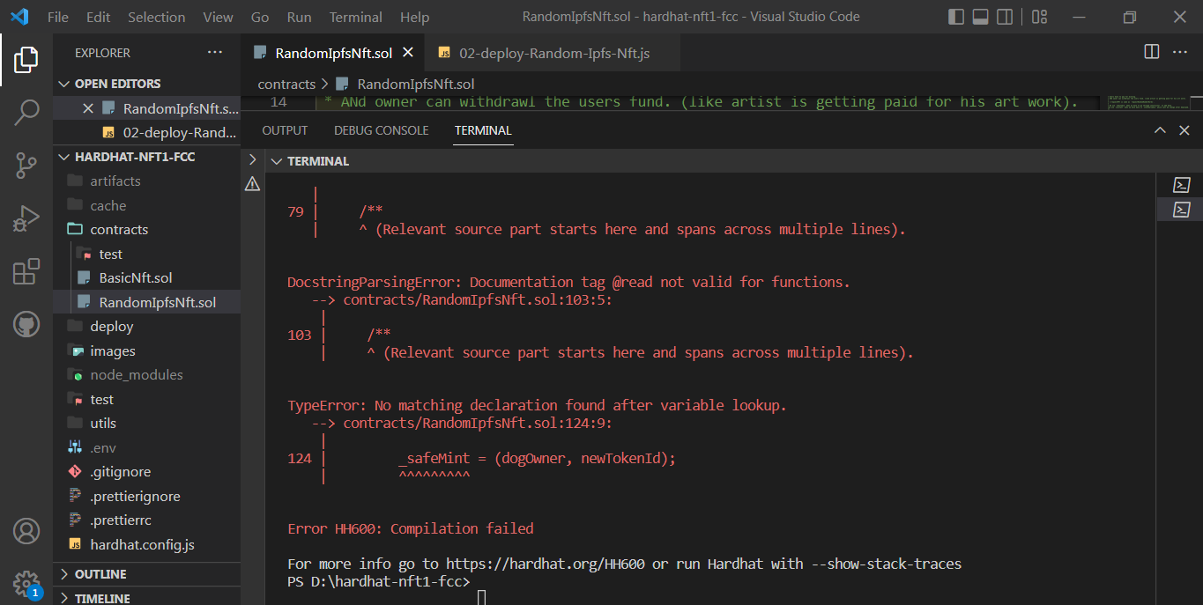This screenshot has height=605, width=1203.
Task: Select the second terminal instance icon
Action: click(1182, 210)
